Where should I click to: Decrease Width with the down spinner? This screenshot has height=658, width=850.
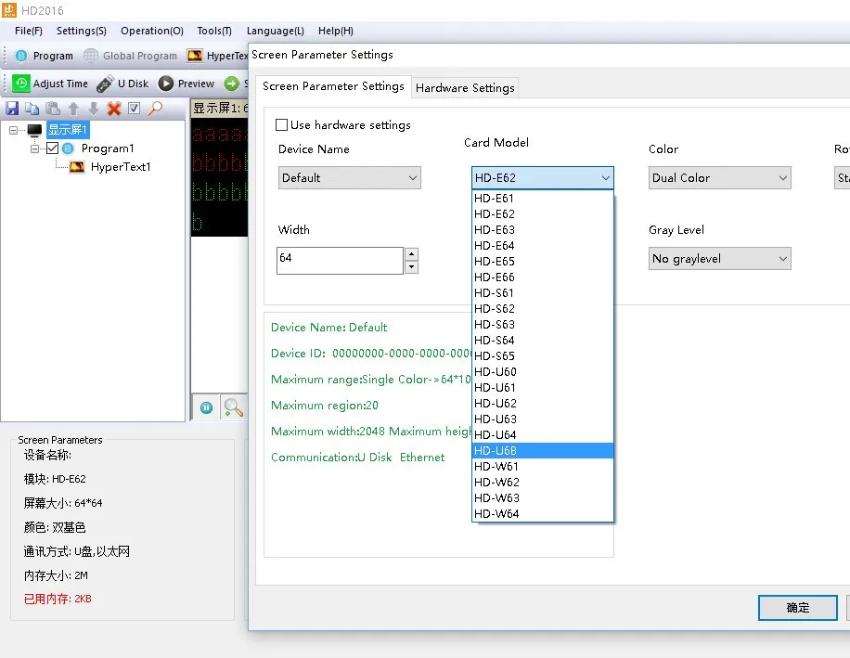click(x=412, y=267)
